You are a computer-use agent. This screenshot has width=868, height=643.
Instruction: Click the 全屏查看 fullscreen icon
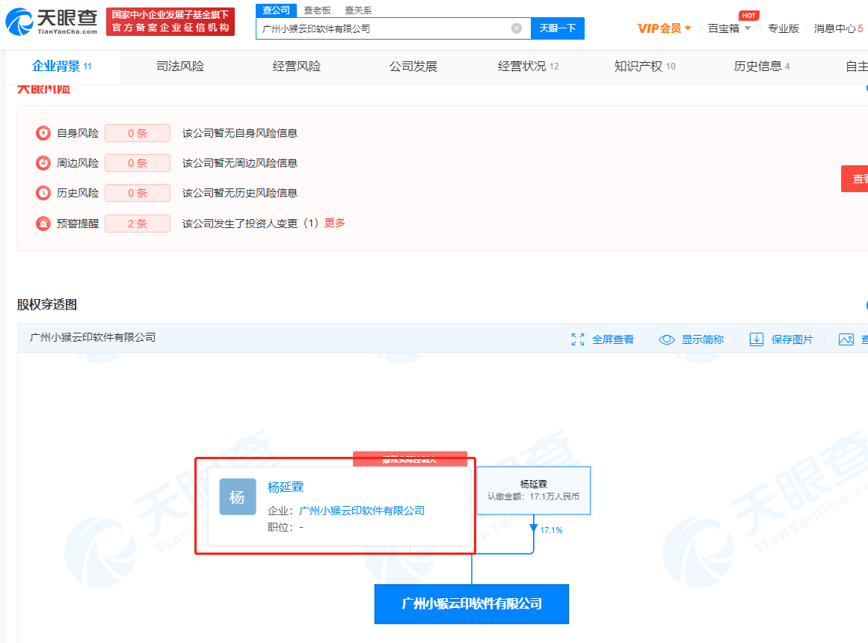click(x=577, y=339)
